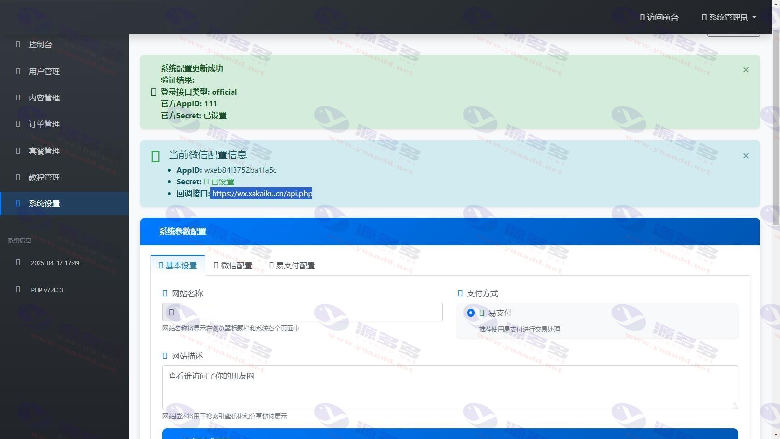Select 系统设置 in the sidebar

(x=64, y=203)
